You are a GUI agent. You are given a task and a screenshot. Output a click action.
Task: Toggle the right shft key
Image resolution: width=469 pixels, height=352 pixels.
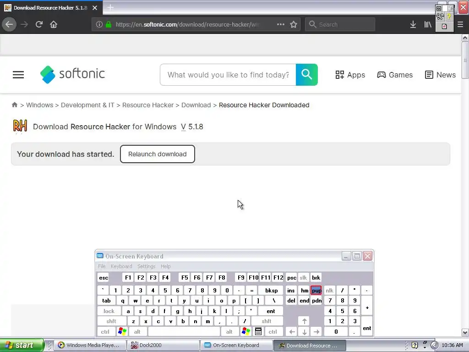click(267, 321)
